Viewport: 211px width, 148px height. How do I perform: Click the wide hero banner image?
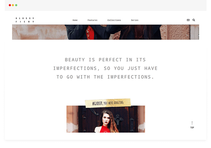106,32
